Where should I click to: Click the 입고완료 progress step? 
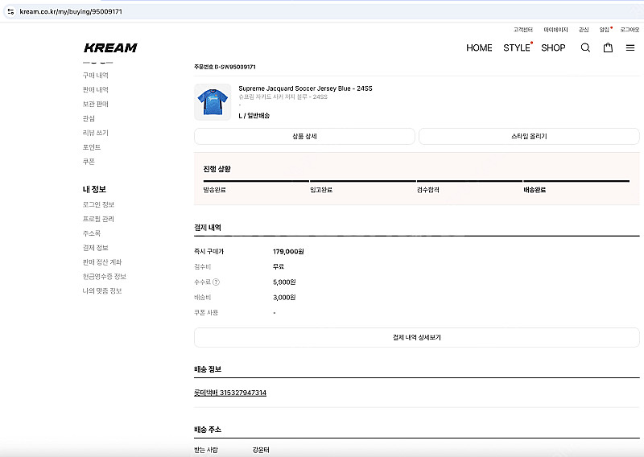(321, 190)
